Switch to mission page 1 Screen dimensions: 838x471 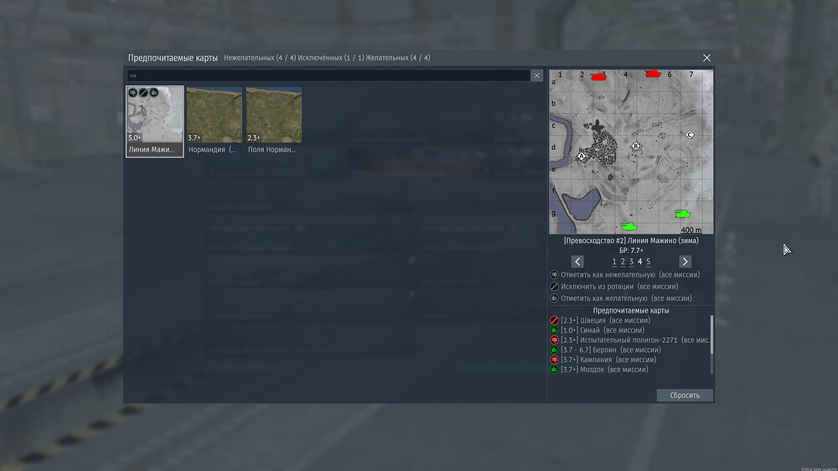coord(614,261)
